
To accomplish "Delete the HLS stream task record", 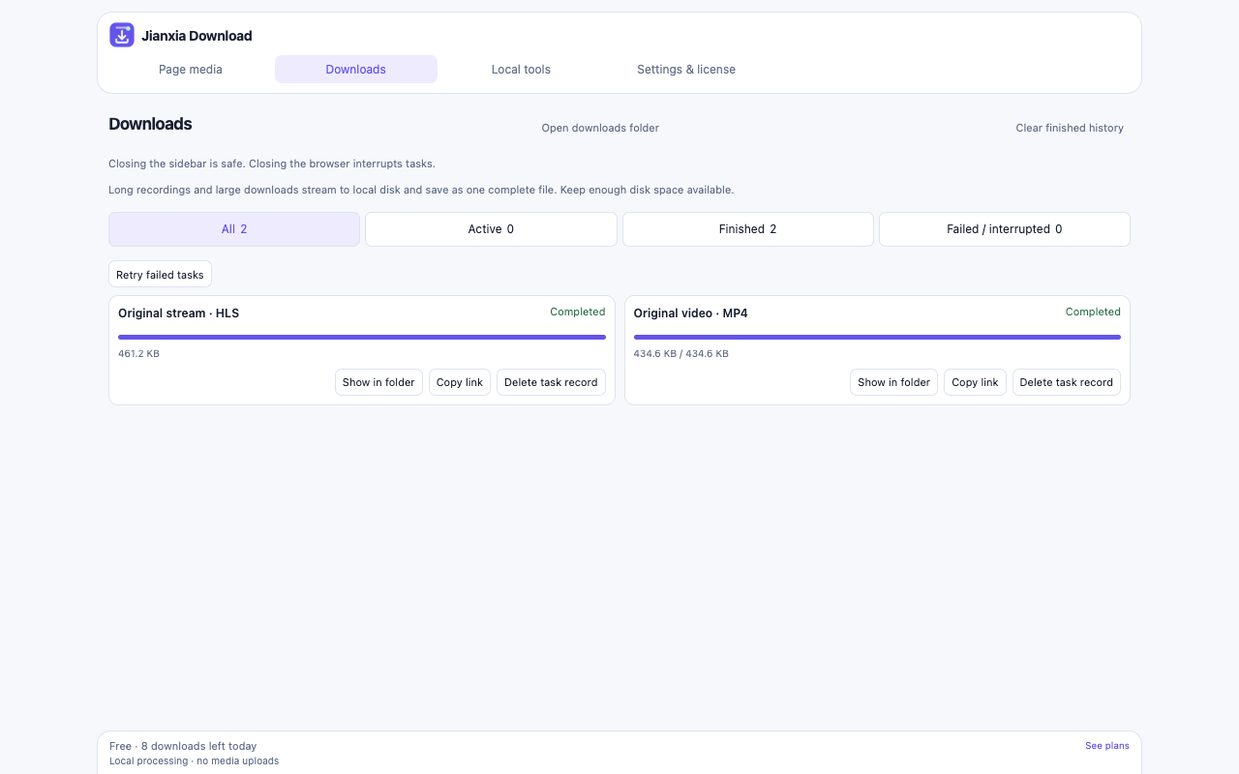I will [551, 382].
